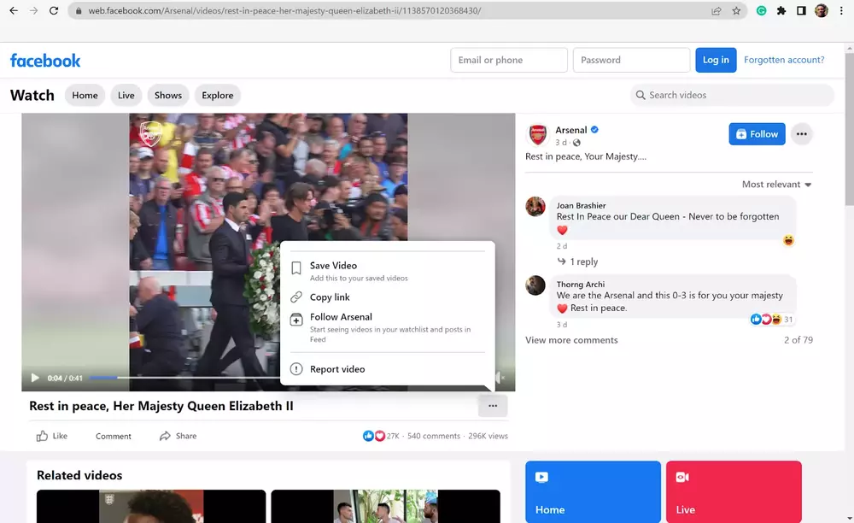
Task: Open the first related video thumbnail
Action: click(x=151, y=506)
